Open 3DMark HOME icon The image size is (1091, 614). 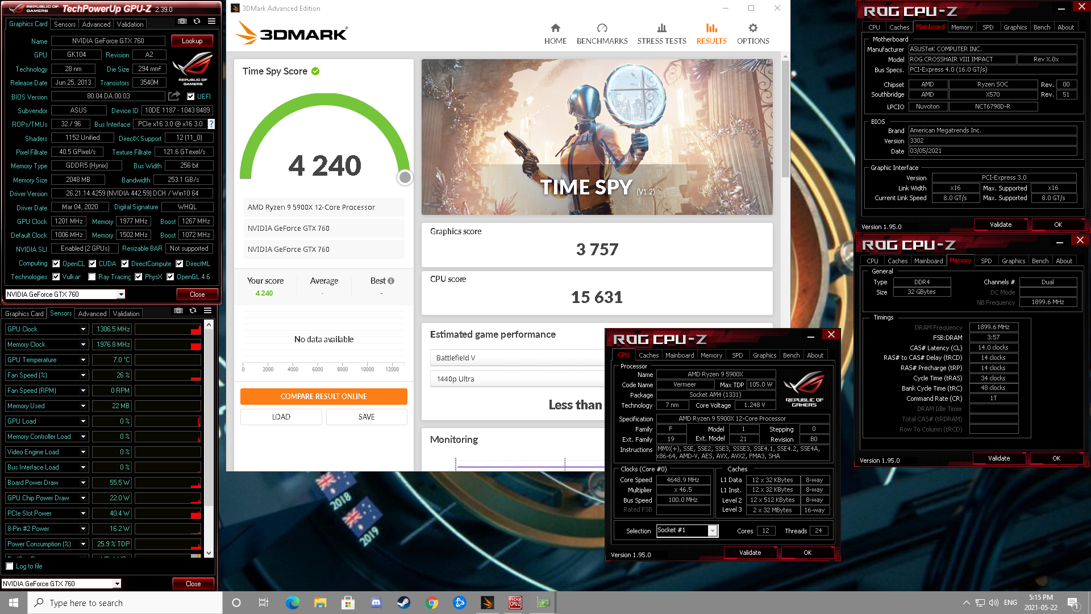tap(555, 28)
